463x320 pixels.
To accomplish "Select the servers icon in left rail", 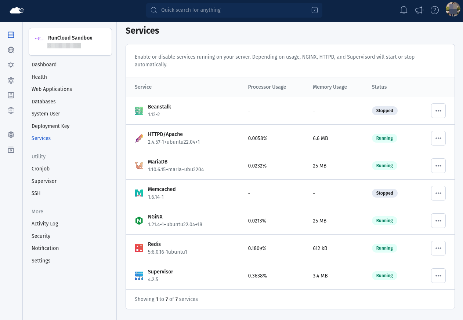I will (11, 35).
